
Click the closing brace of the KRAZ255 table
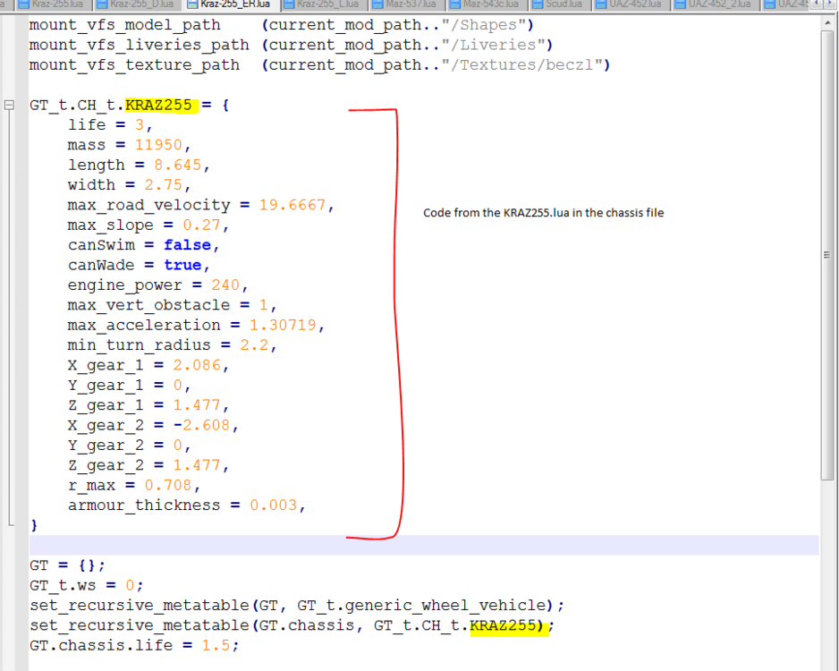(34, 525)
